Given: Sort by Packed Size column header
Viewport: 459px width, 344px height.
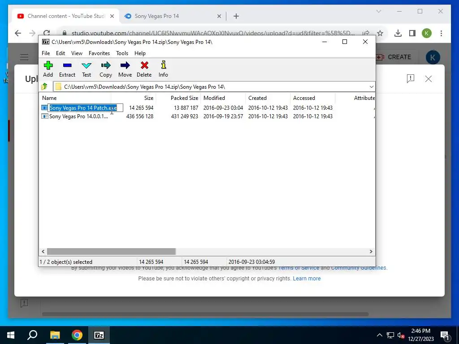Looking at the screenshot, I should (178, 98).
